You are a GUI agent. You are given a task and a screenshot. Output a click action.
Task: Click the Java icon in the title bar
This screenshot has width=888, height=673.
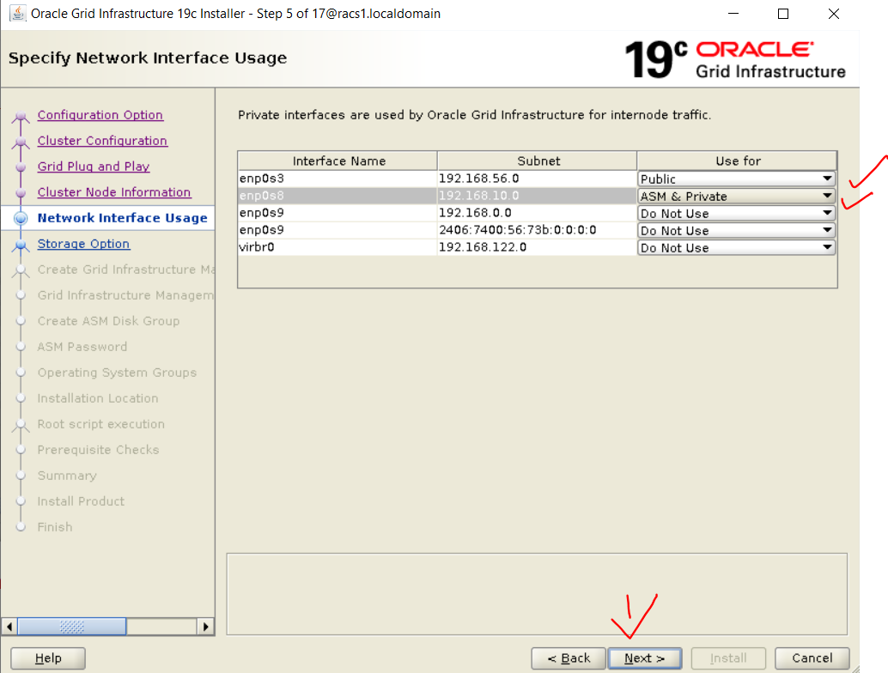pyautogui.click(x=17, y=13)
